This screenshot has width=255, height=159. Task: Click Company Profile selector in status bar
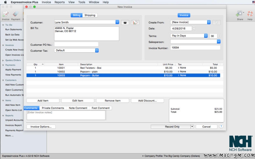click(x=171, y=156)
